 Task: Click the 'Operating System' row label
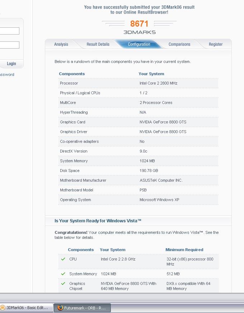click(x=75, y=200)
